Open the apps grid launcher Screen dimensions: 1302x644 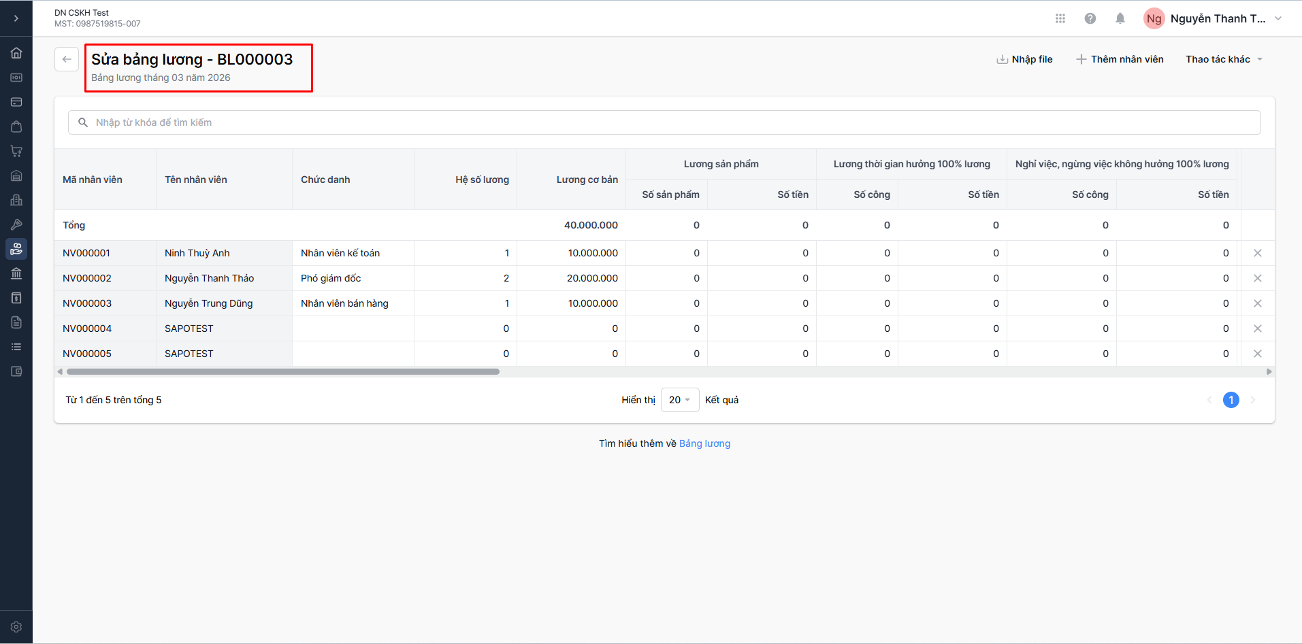click(1060, 18)
